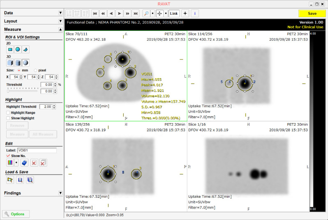Toggle the crosshair display button
The image size is (328, 220).
pyautogui.click(x=185, y=13)
